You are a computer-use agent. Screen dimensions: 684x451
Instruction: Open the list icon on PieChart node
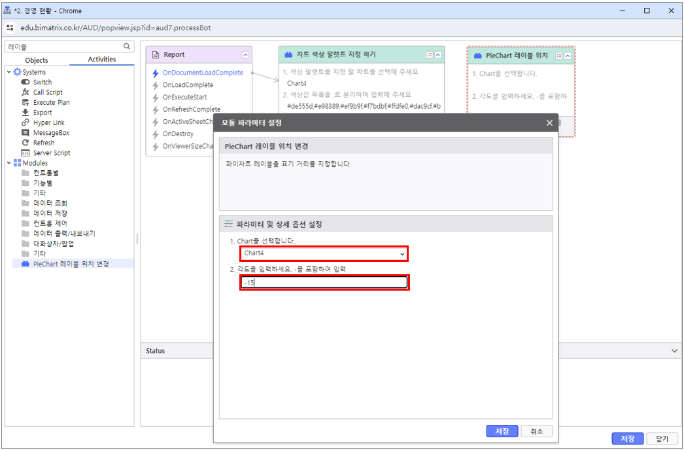(x=558, y=56)
